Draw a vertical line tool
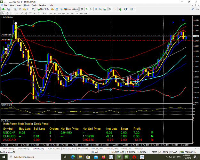The height and width of the screenshot is (160, 200). pos(13,13)
